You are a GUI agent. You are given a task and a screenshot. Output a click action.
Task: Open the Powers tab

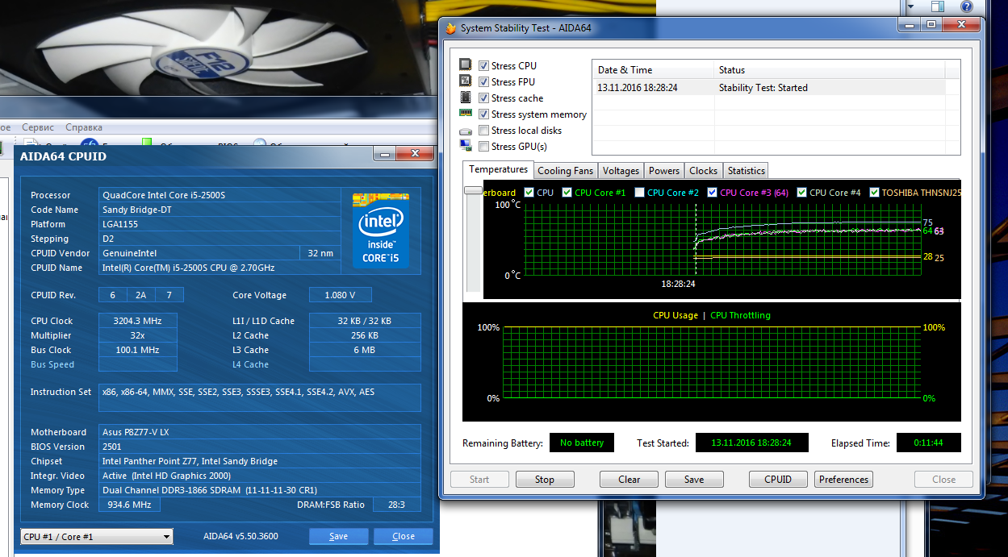coord(664,171)
